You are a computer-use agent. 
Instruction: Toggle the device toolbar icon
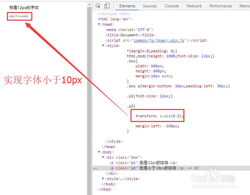[x=107, y=6]
